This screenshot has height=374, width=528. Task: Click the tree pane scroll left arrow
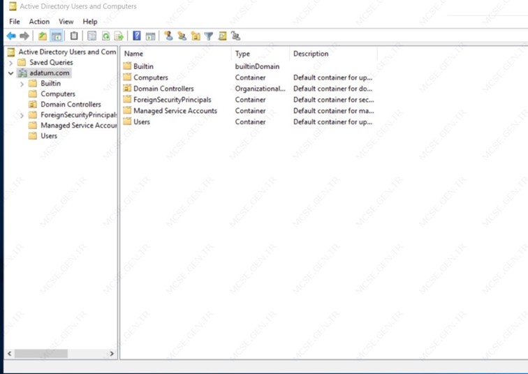(x=10, y=354)
